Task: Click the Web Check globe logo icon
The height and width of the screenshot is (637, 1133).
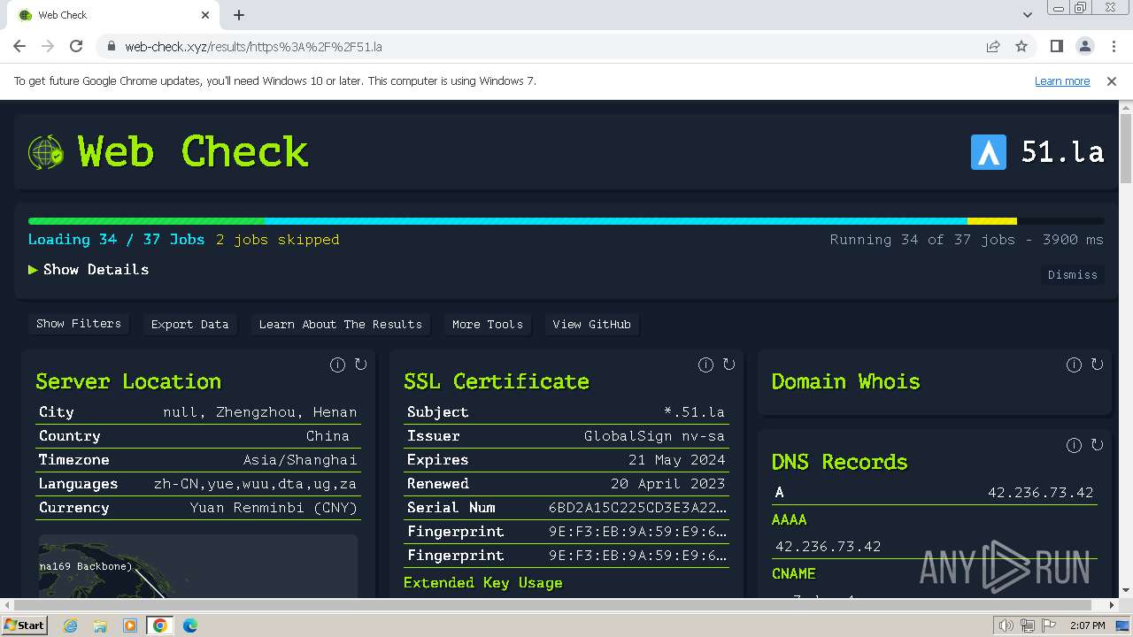Action: pos(46,152)
